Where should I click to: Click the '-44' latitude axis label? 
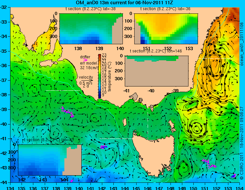pos(4,182)
